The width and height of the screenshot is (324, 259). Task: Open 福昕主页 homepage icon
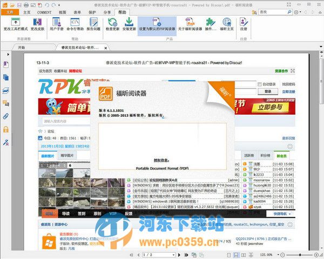pyautogui.click(x=227, y=24)
